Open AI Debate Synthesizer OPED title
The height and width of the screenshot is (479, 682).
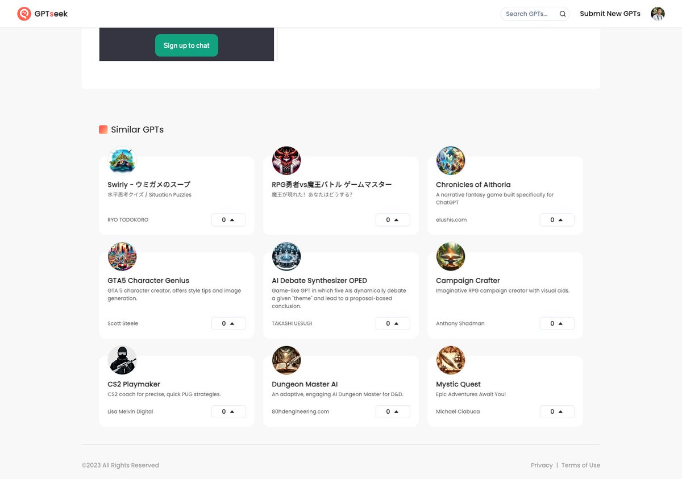coord(319,281)
